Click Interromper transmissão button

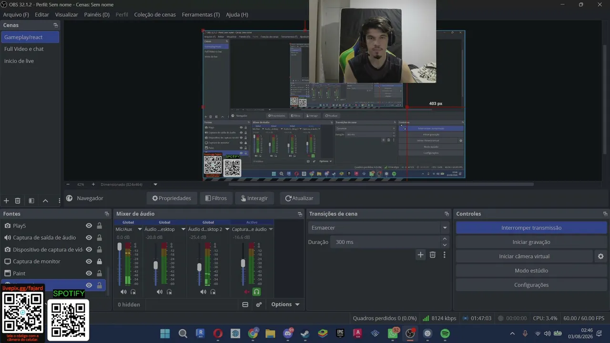pos(531,228)
